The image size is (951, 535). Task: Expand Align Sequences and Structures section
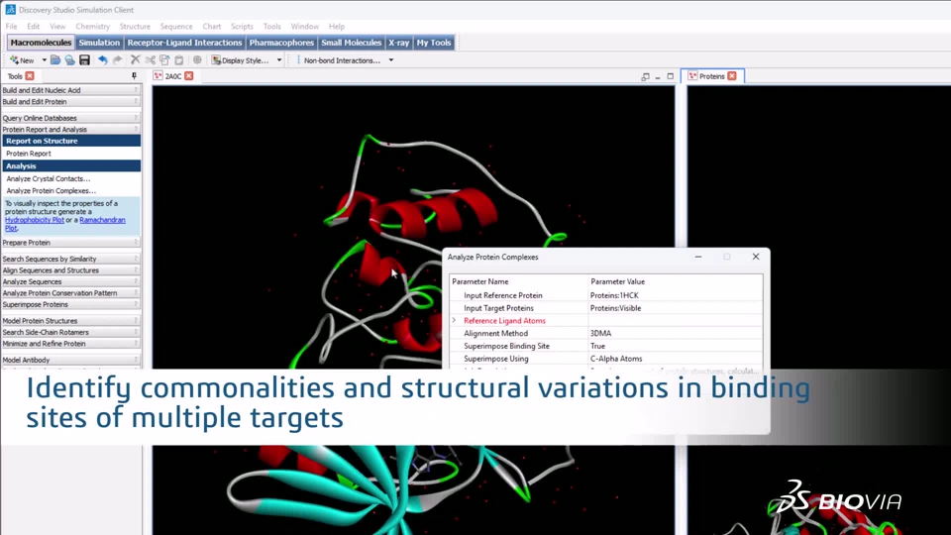pyautogui.click(x=70, y=269)
